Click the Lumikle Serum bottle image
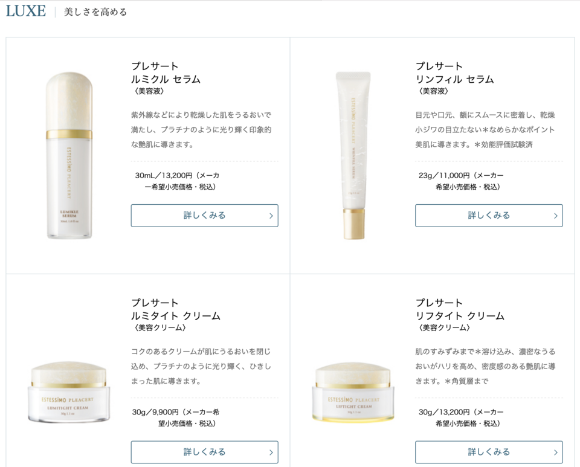 pyautogui.click(x=69, y=155)
